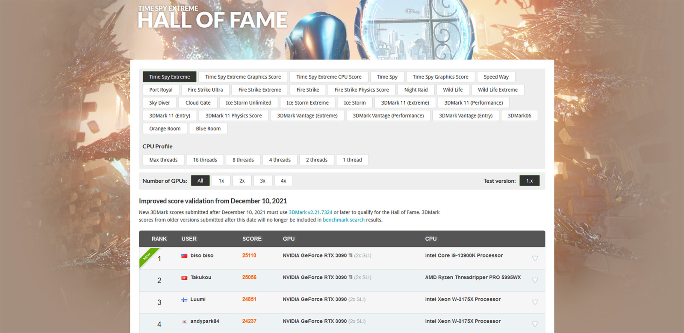Follow the benchmark search link

click(x=343, y=220)
